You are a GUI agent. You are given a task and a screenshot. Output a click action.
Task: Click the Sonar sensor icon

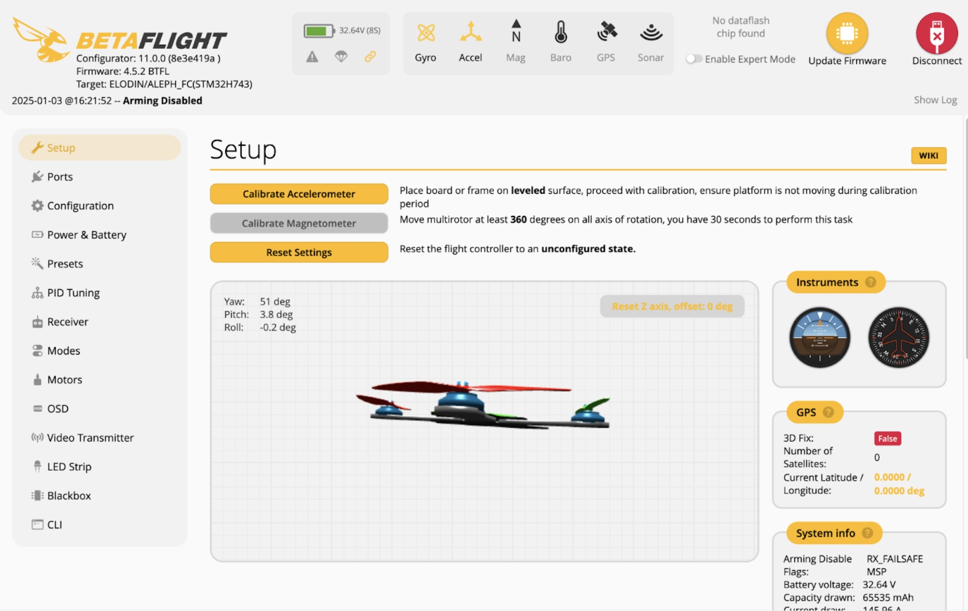point(651,33)
